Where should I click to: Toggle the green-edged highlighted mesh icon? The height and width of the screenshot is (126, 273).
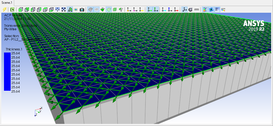[109, 10]
